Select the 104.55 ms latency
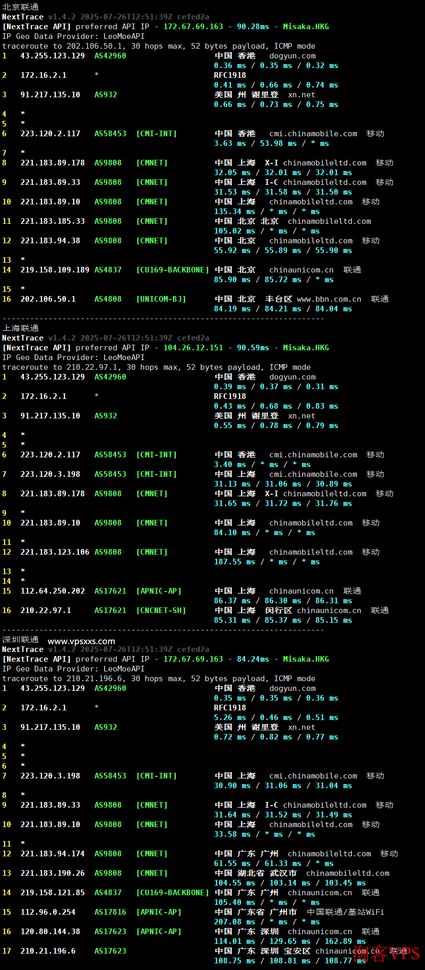The width and height of the screenshot is (425, 970). point(235,883)
